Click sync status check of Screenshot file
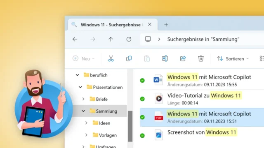The width and height of the screenshot is (264, 148). 142,135
